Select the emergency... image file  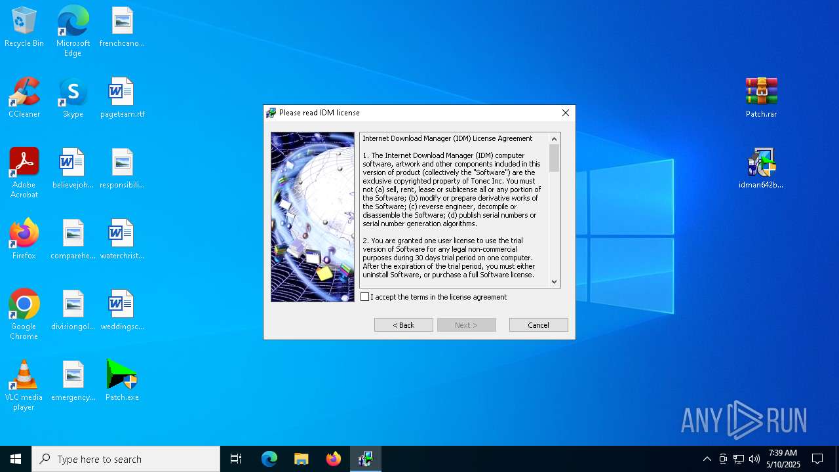73,382
